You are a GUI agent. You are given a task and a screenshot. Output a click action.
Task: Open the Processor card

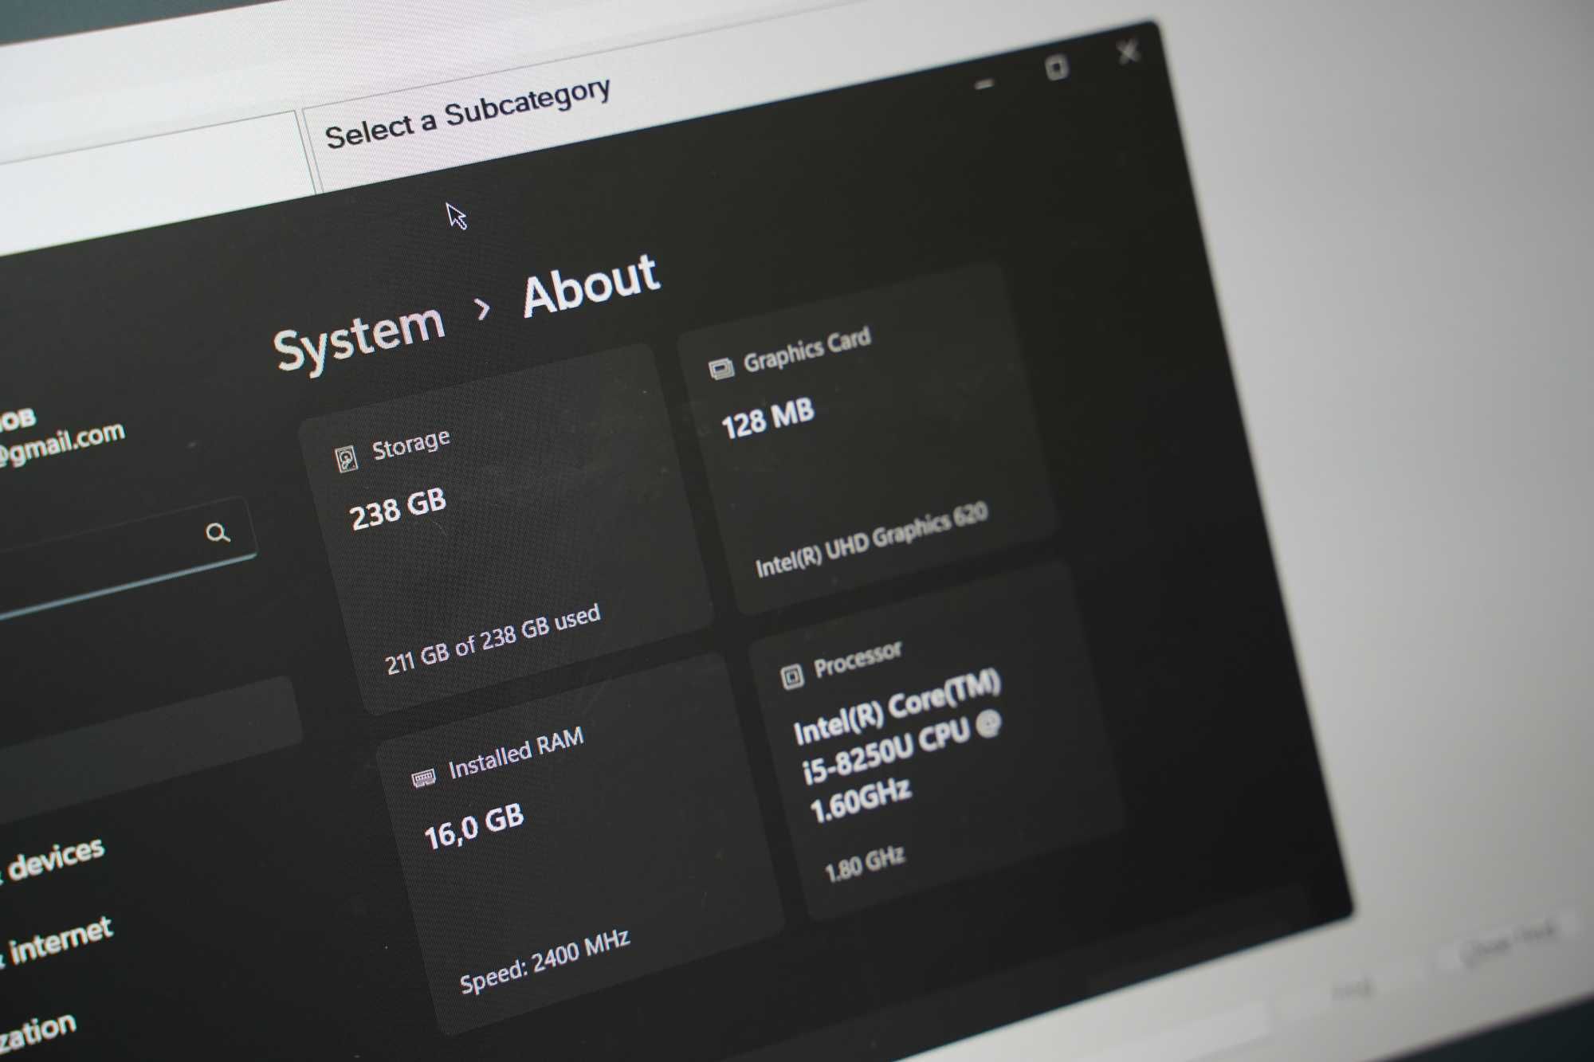coord(936,741)
